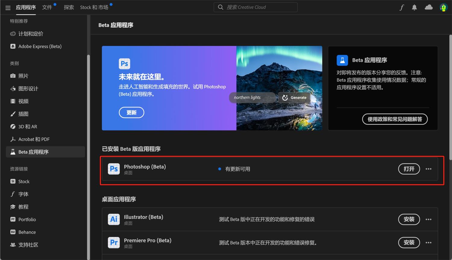
Task: Click the fonts f icon in header
Action: coord(401,8)
